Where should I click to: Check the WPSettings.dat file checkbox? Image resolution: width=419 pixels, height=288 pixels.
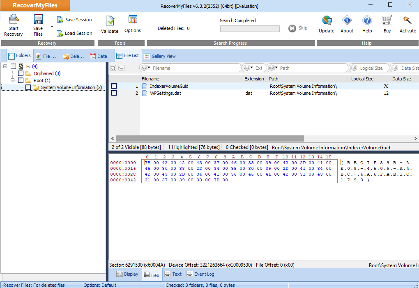tap(114, 93)
